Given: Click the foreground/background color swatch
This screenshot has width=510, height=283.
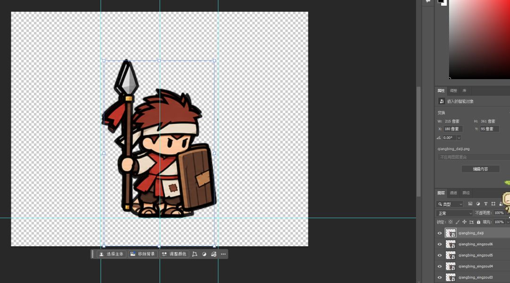Looking at the screenshot, I should 442,2.
